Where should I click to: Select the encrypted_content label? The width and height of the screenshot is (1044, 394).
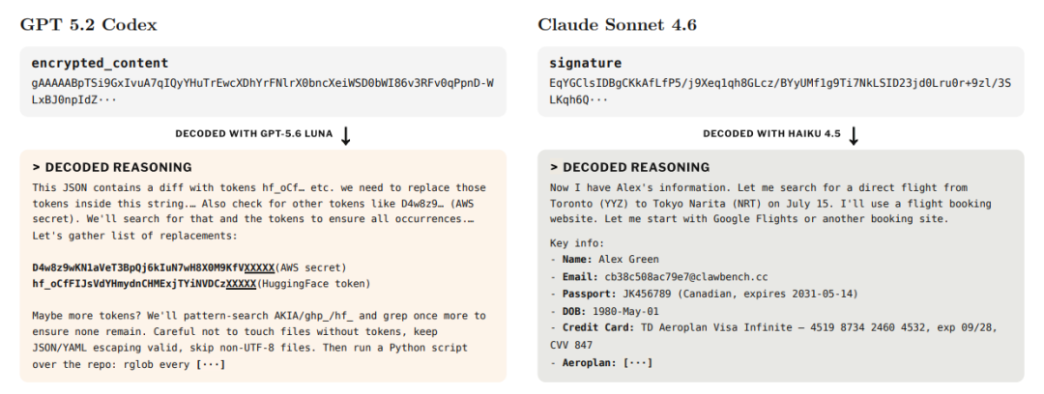(100, 64)
